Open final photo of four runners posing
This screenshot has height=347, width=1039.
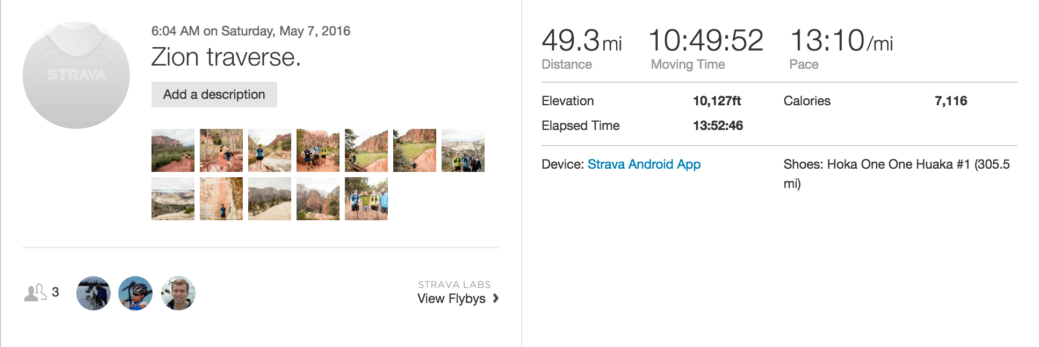click(x=366, y=199)
